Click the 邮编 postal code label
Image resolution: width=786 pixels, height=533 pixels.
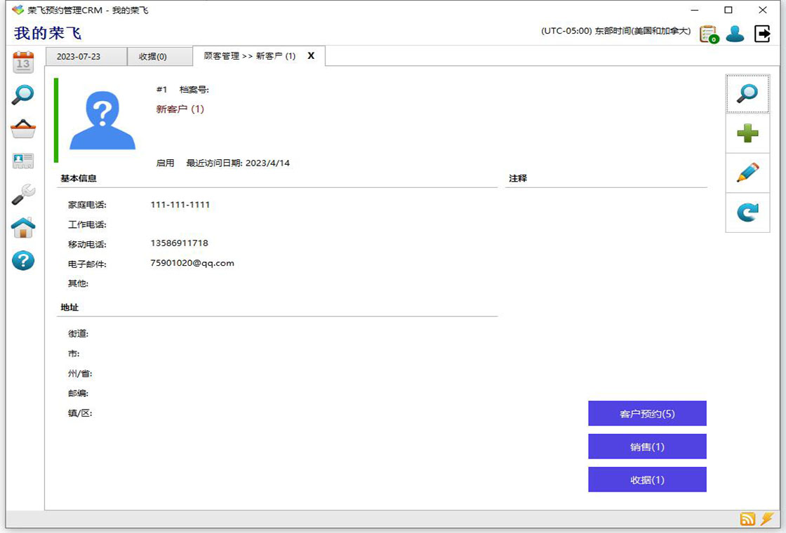pyautogui.click(x=78, y=393)
